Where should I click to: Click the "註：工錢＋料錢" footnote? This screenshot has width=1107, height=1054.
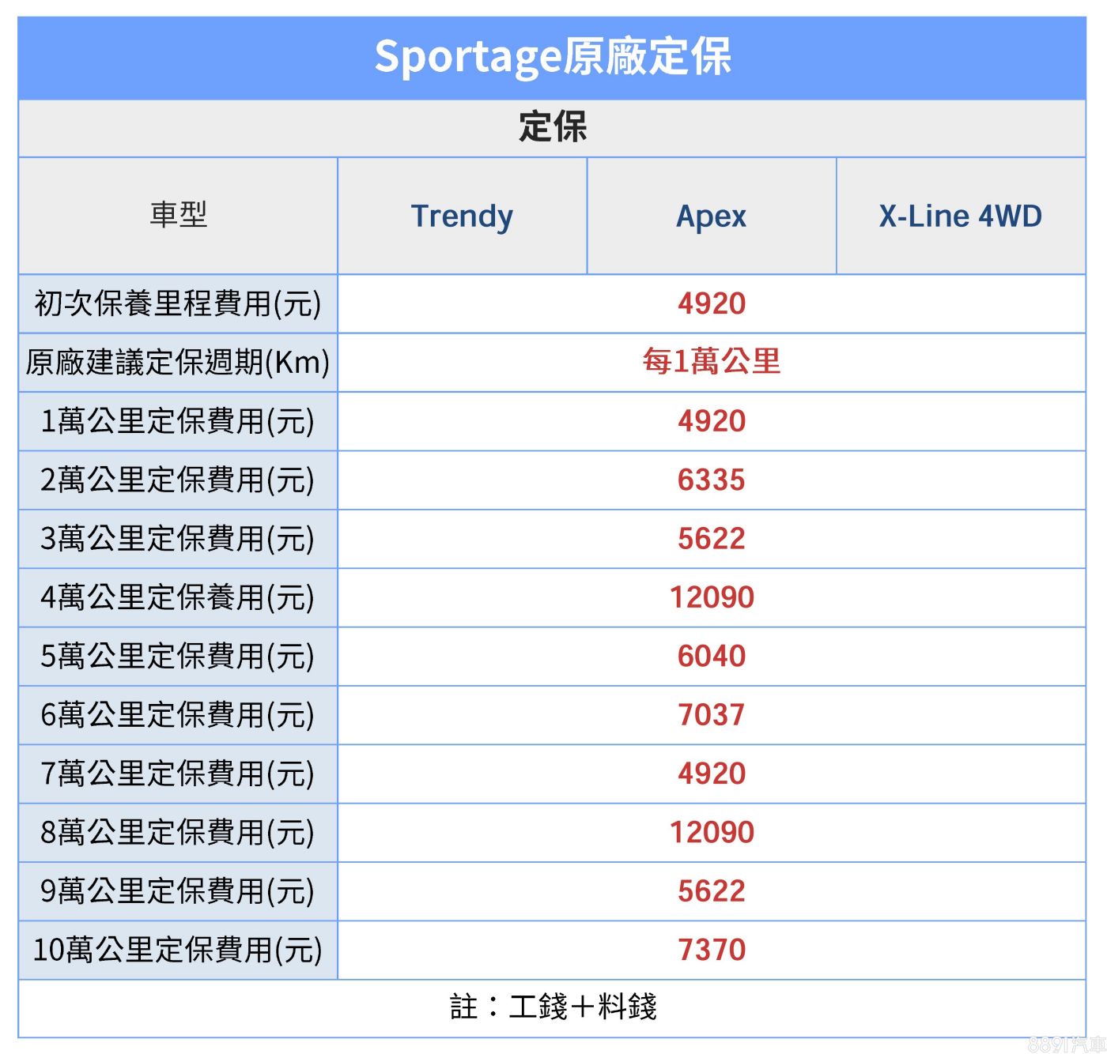[x=553, y=1007]
